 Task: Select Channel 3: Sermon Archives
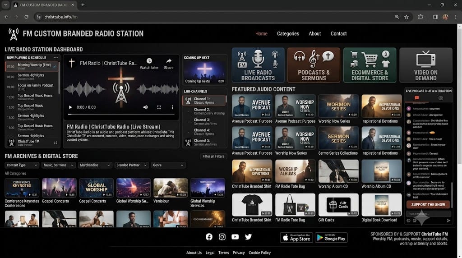tap(205, 122)
